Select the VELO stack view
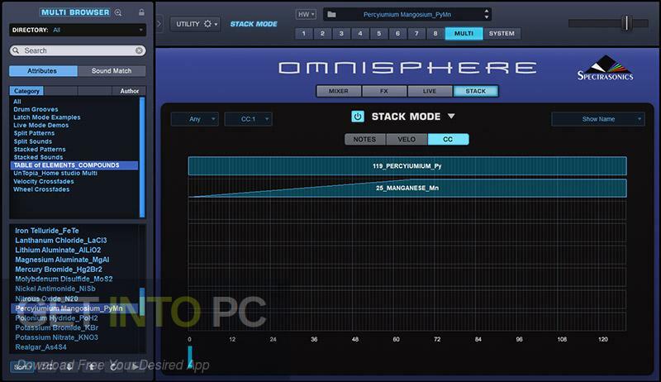The image size is (661, 382). pyautogui.click(x=407, y=139)
